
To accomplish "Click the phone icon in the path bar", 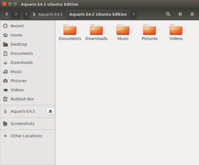I will click(x=34, y=14).
